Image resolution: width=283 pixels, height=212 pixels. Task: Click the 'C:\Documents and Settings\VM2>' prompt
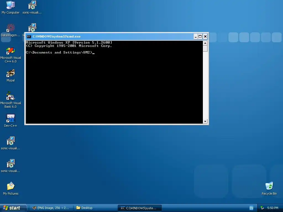click(59, 52)
